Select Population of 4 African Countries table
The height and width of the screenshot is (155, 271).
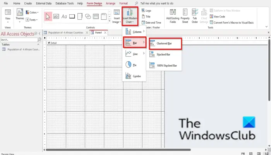pos(21,50)
